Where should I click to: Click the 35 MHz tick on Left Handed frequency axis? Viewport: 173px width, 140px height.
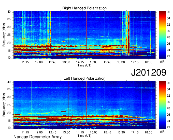point(9,89)
